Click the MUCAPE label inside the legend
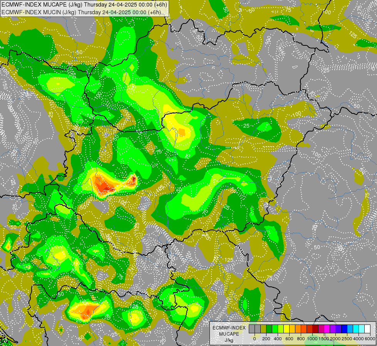This screenshot has height=346, width=377. [229, 334]
